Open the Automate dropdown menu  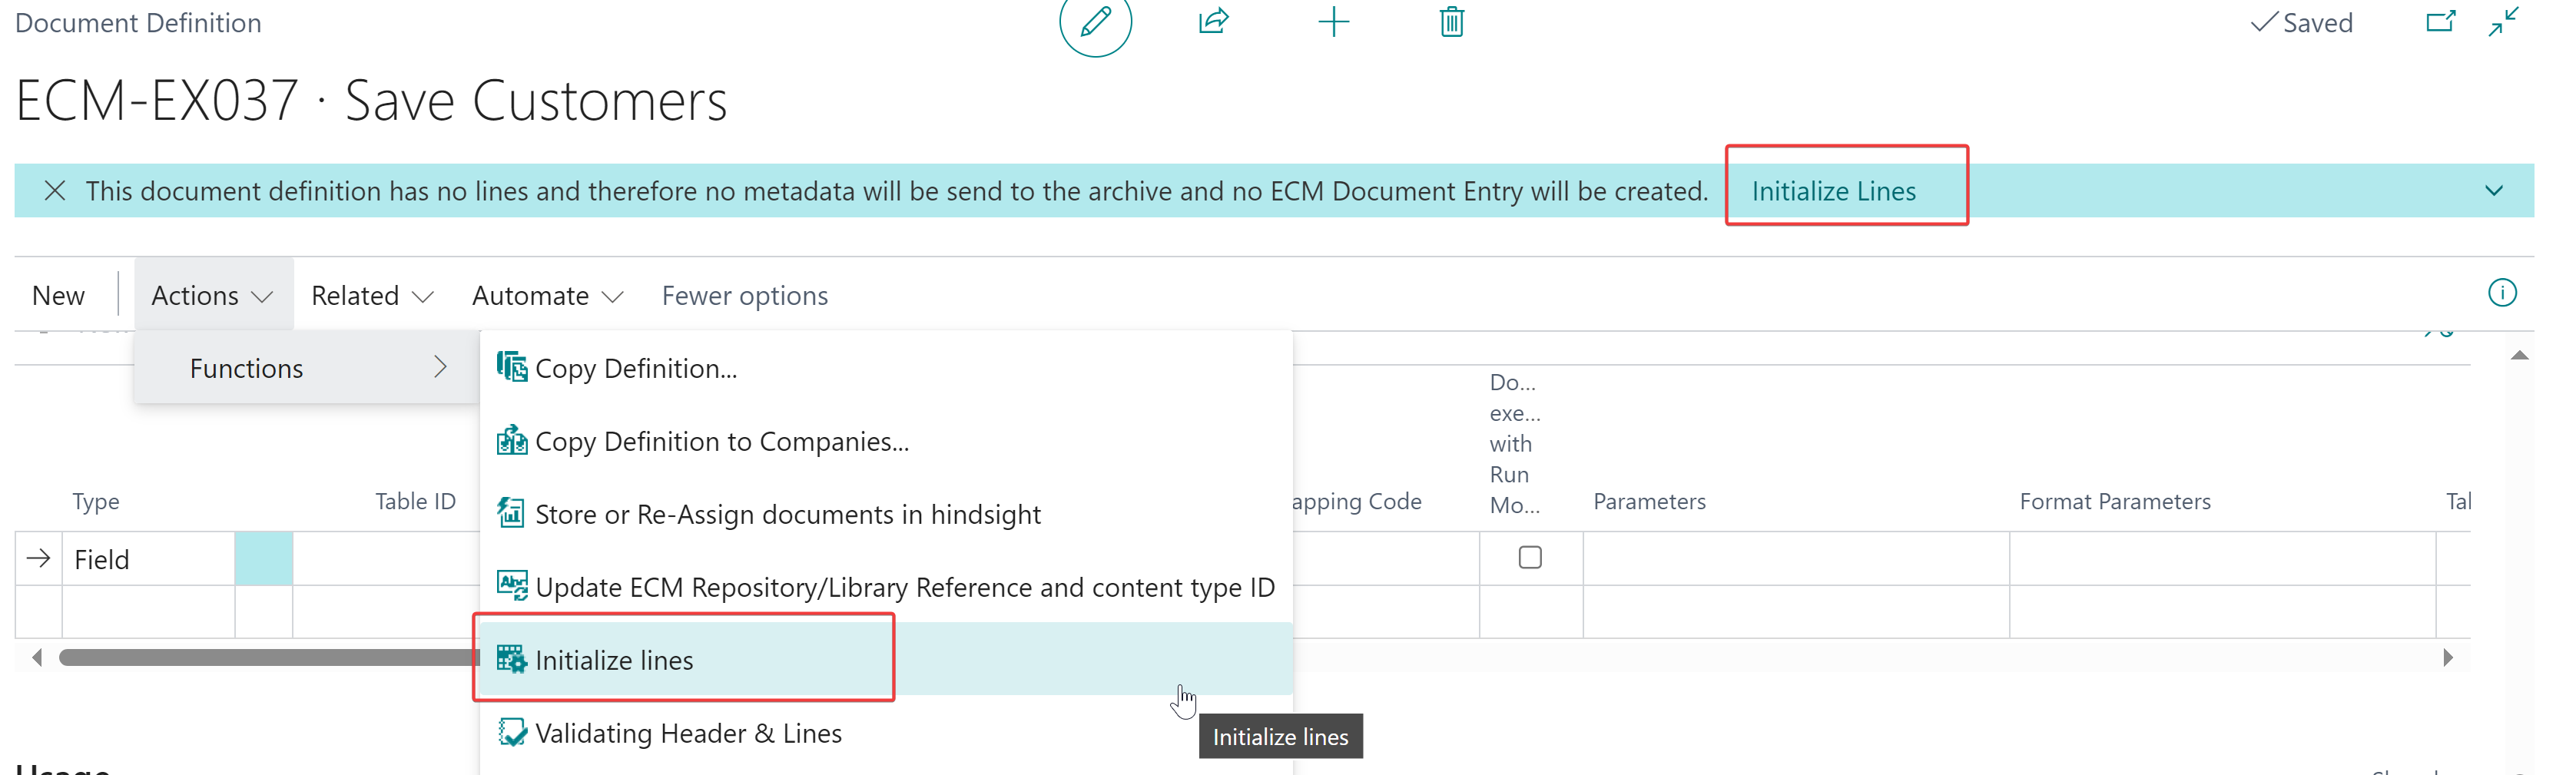pyautogui.click(x=547, y=296)
